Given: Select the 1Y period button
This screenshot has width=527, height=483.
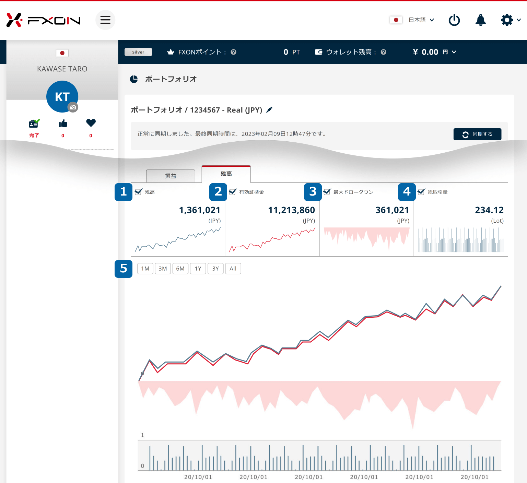Looking at the screenshot, I should click(198, 269).
